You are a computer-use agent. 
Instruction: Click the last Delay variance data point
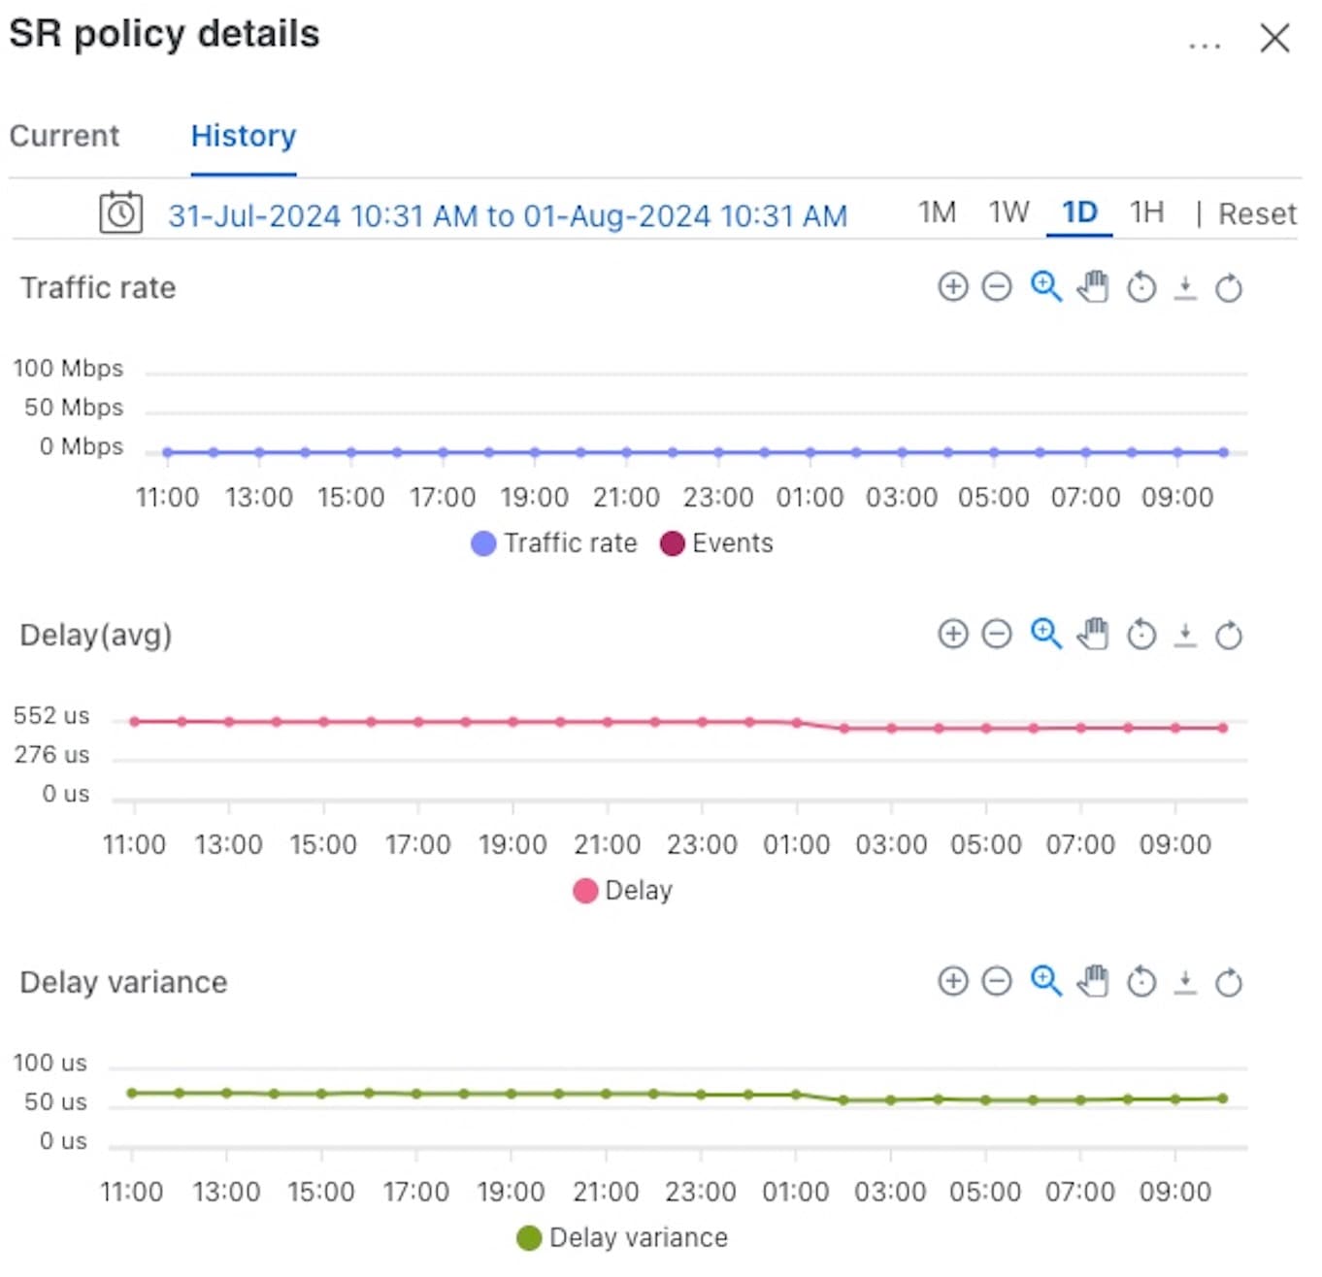[x=1222, y=1098]
